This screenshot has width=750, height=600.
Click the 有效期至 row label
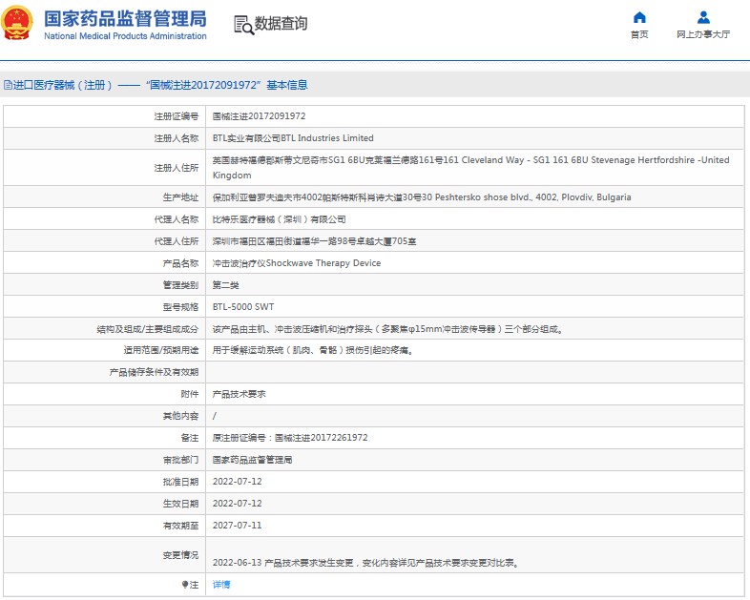(x=180, y=526)
